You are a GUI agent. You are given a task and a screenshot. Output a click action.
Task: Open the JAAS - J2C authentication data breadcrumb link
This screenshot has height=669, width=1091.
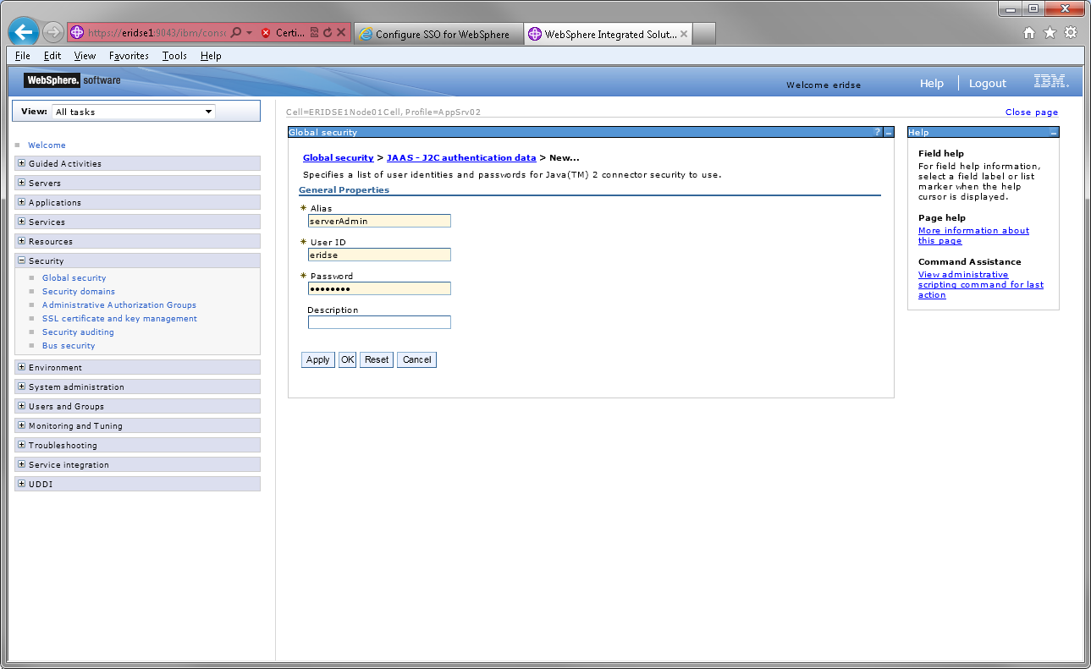[461, 157]
